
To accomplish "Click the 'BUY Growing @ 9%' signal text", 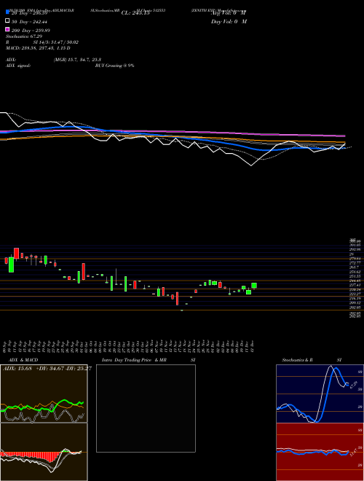I will point(114,66).
